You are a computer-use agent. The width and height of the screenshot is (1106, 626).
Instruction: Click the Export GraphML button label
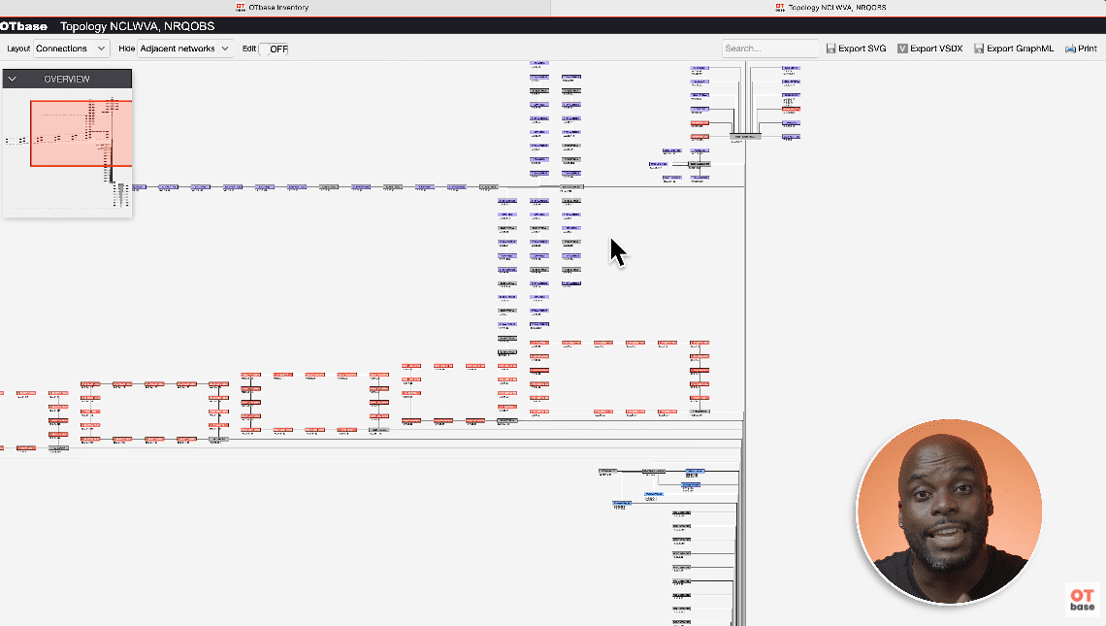click(x=1021, y=49)
